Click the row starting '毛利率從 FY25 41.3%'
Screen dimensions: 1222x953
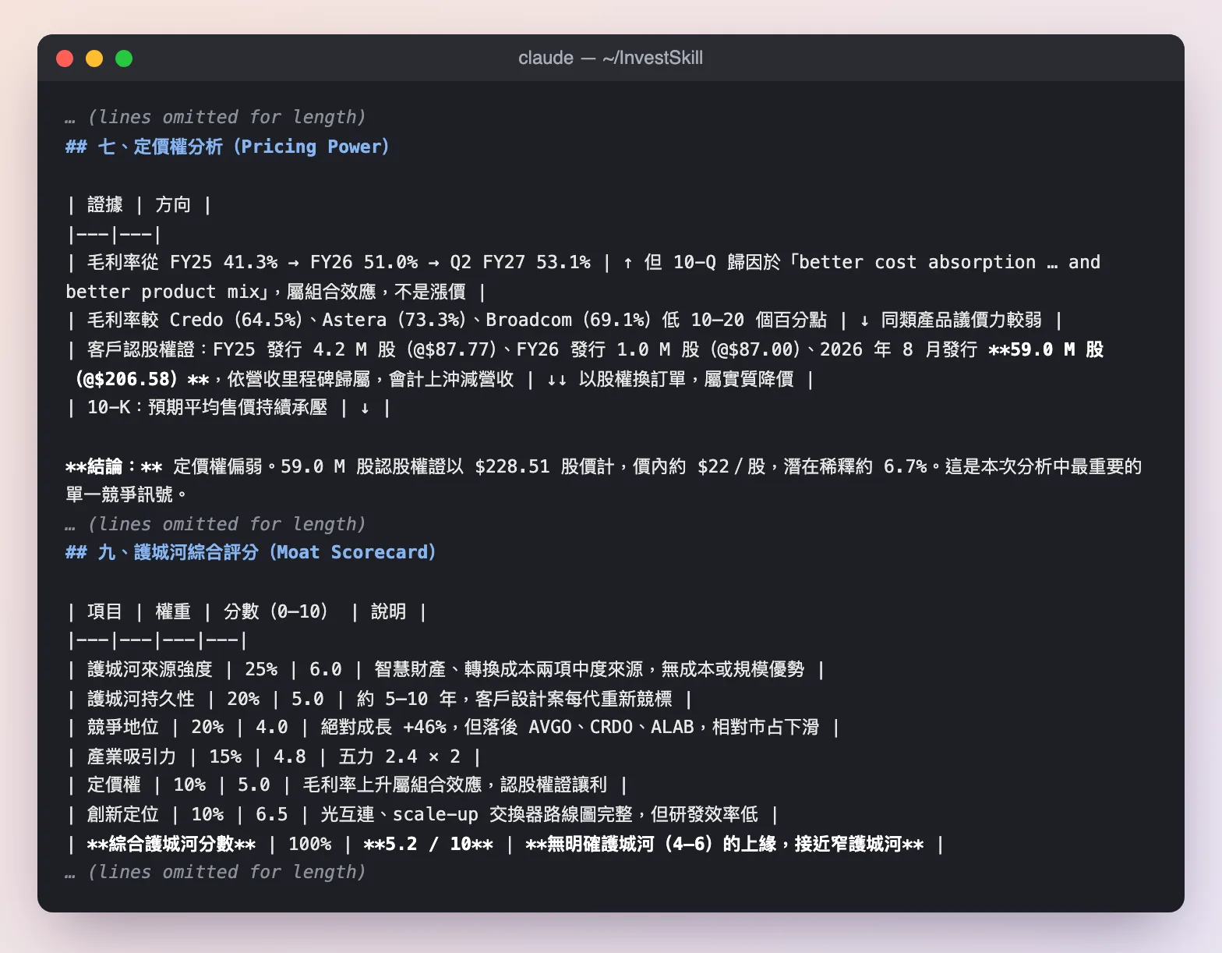point(583,262)
